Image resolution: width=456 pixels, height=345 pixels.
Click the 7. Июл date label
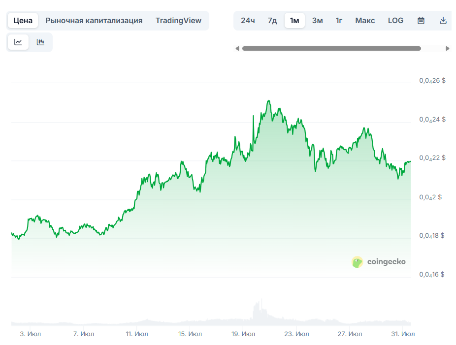pos(83,334)
